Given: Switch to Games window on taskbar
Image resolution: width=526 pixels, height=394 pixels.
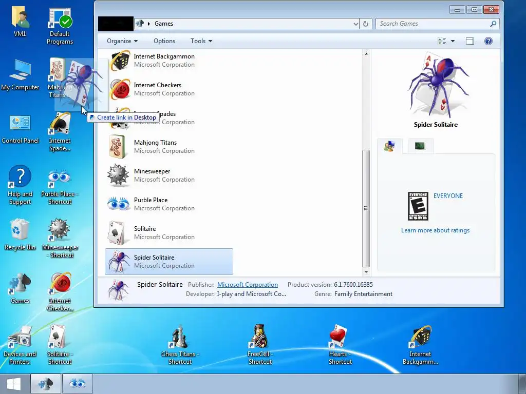Looking at the screenshot, I should (x=46, y=384).
